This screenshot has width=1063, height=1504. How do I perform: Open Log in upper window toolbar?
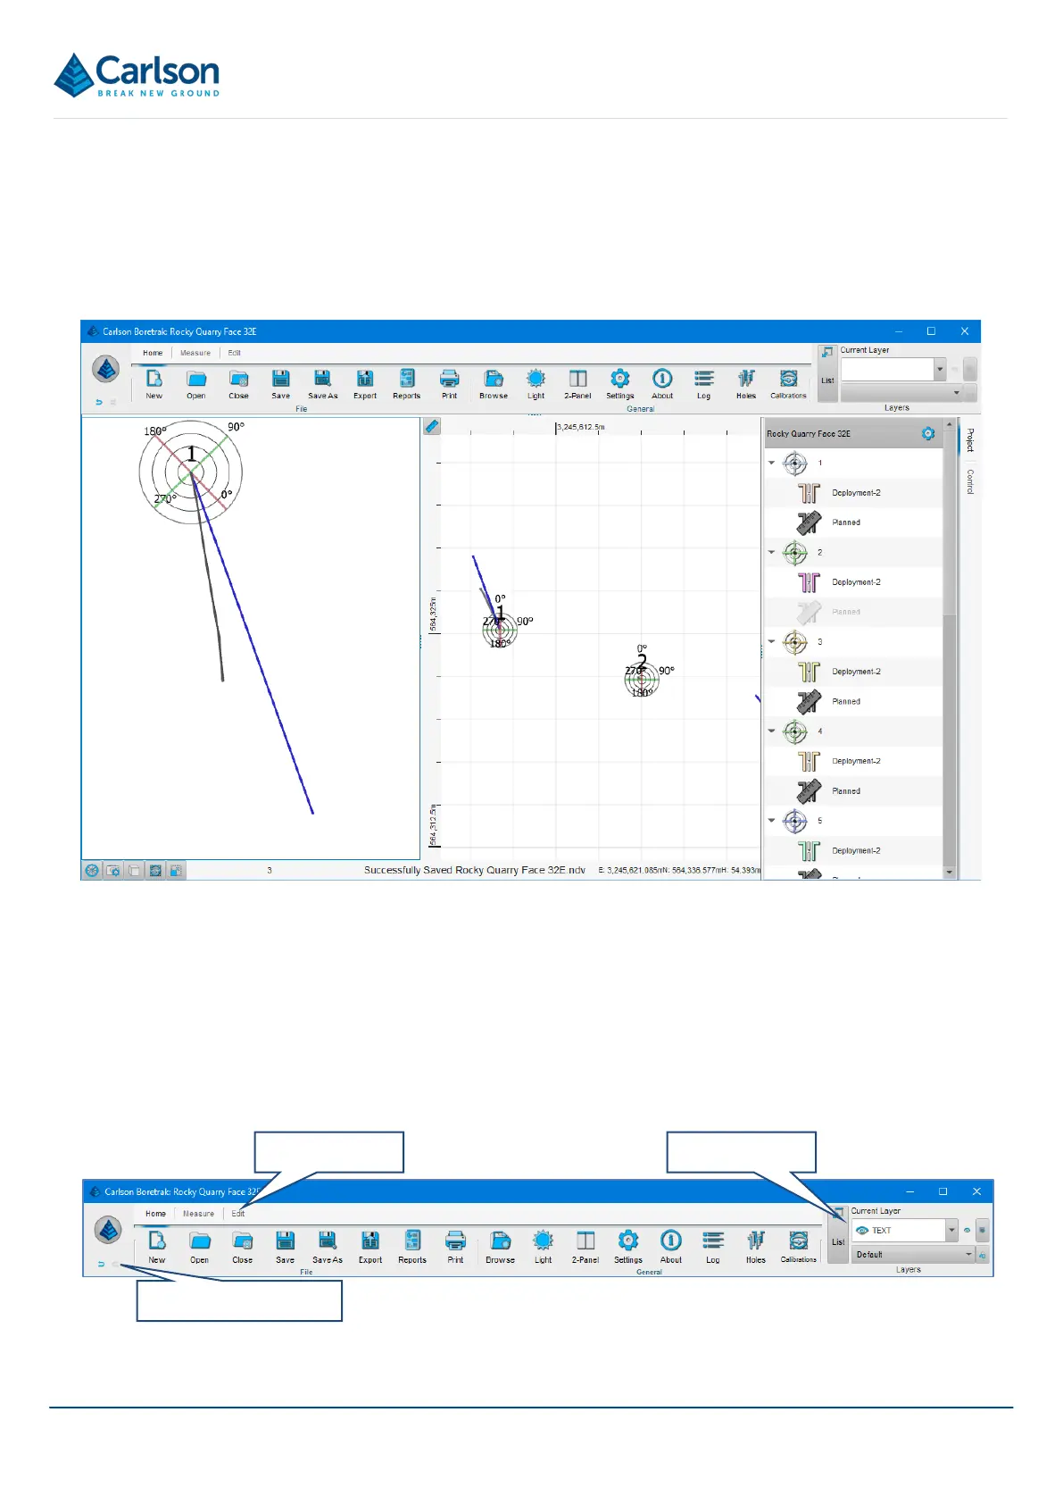click(704, 379)
